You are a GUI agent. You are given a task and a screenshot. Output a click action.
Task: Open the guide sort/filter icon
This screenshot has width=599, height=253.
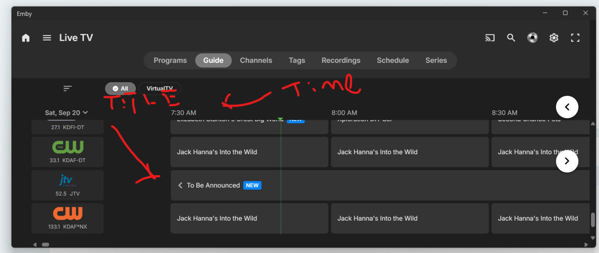coord(67,88)
